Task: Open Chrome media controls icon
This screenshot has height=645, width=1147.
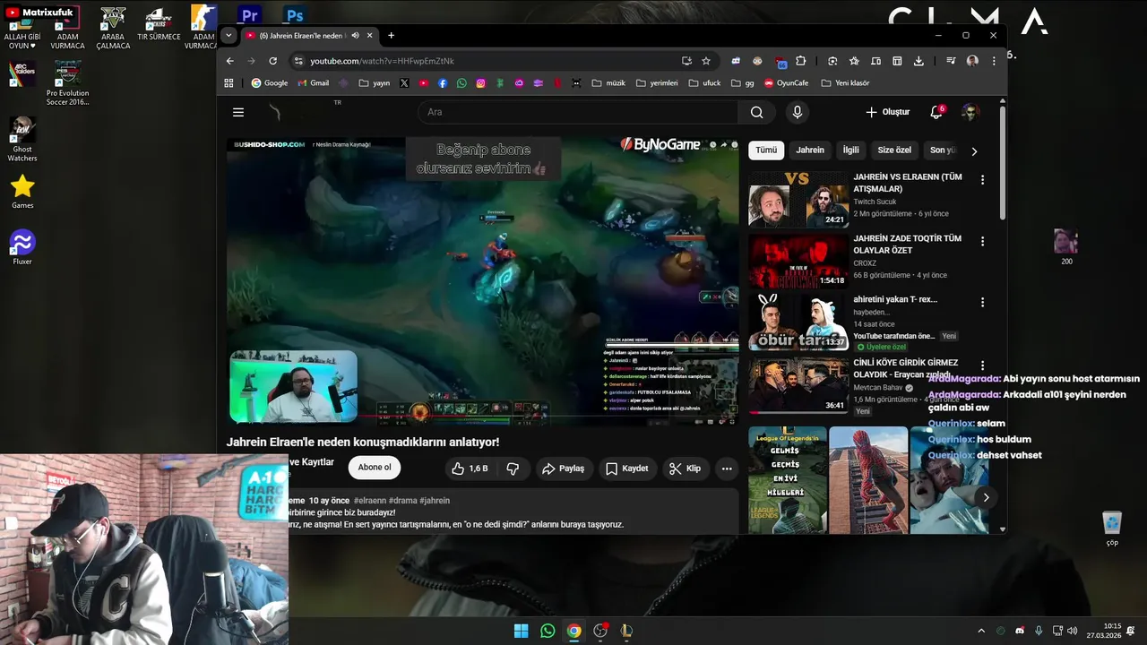Action: tap(951, 61)
